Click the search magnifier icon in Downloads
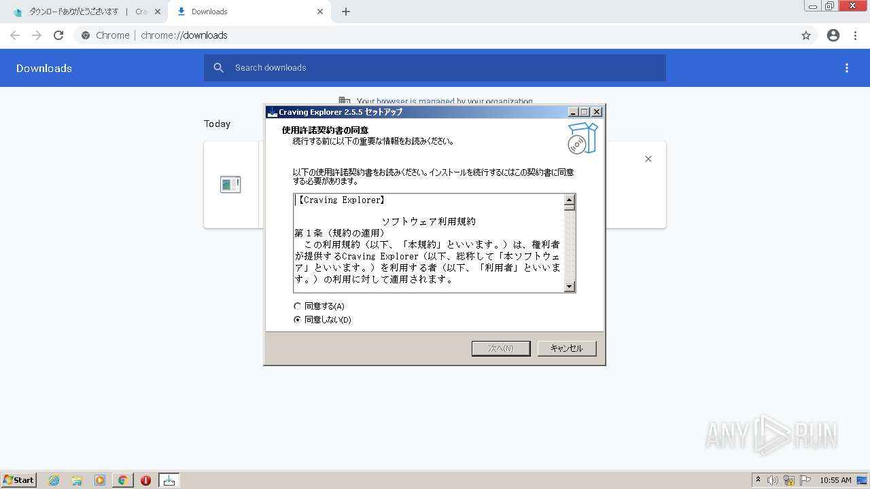Screen dimensions: 870x489 tap(218, 68)
